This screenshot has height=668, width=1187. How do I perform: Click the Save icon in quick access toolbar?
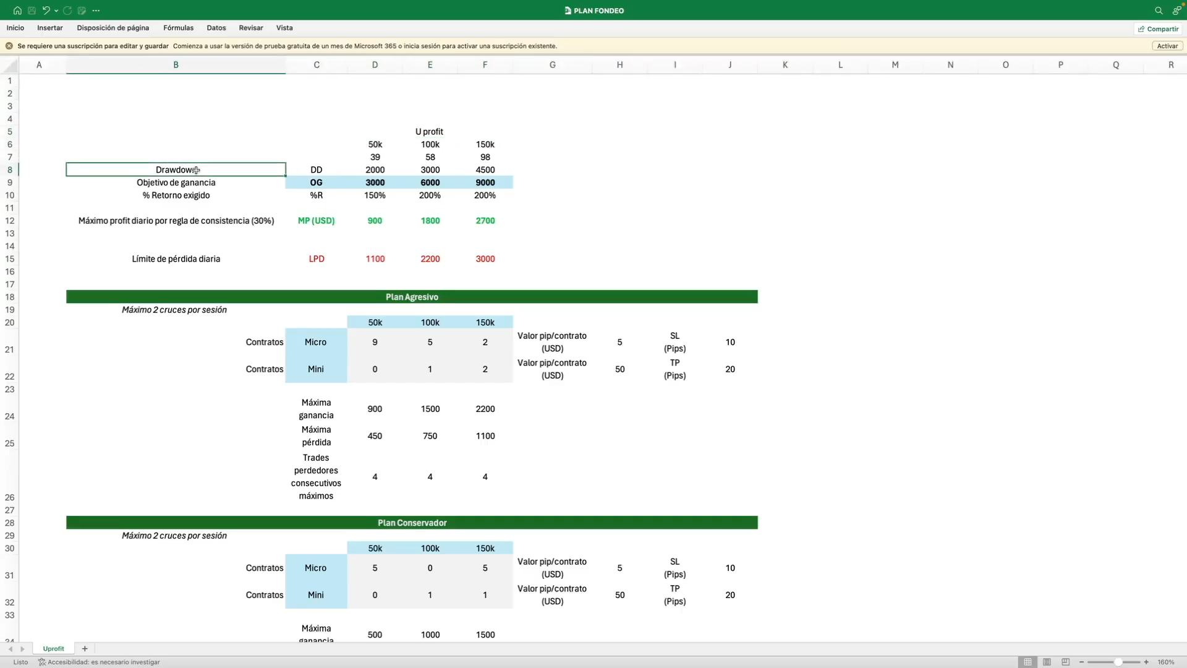(x=32, y=11)
